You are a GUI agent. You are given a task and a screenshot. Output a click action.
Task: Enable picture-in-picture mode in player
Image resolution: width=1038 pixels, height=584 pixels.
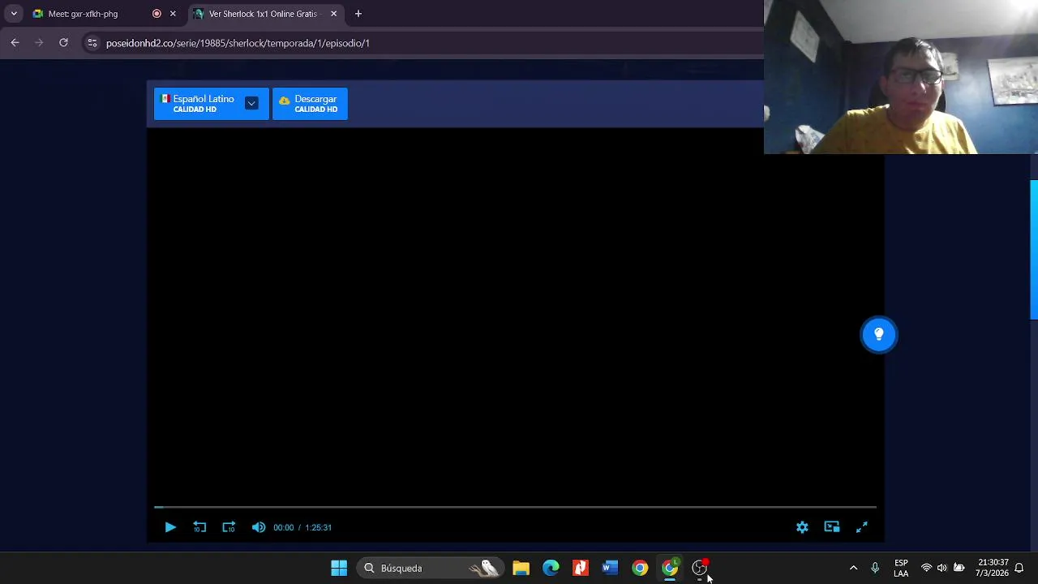point(832,527)
